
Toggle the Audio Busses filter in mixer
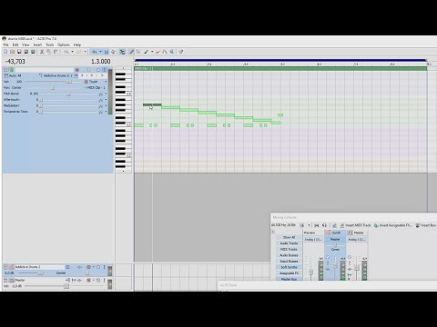289,255
